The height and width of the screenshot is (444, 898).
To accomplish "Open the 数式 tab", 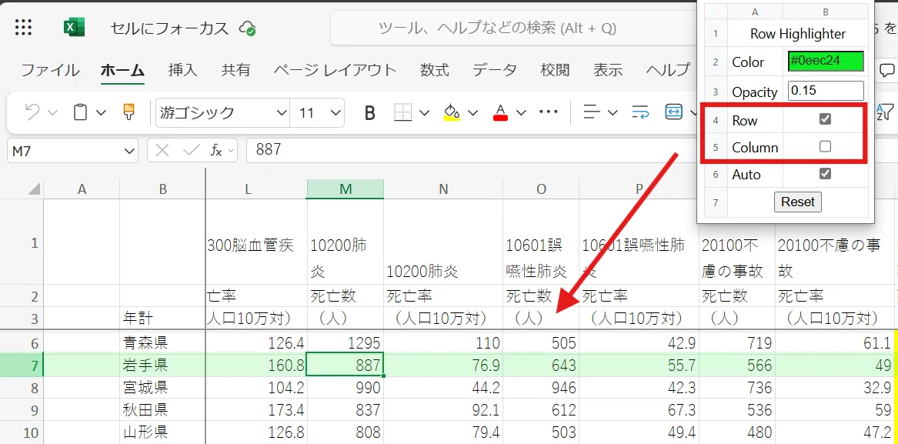I will tap(434, 71).
